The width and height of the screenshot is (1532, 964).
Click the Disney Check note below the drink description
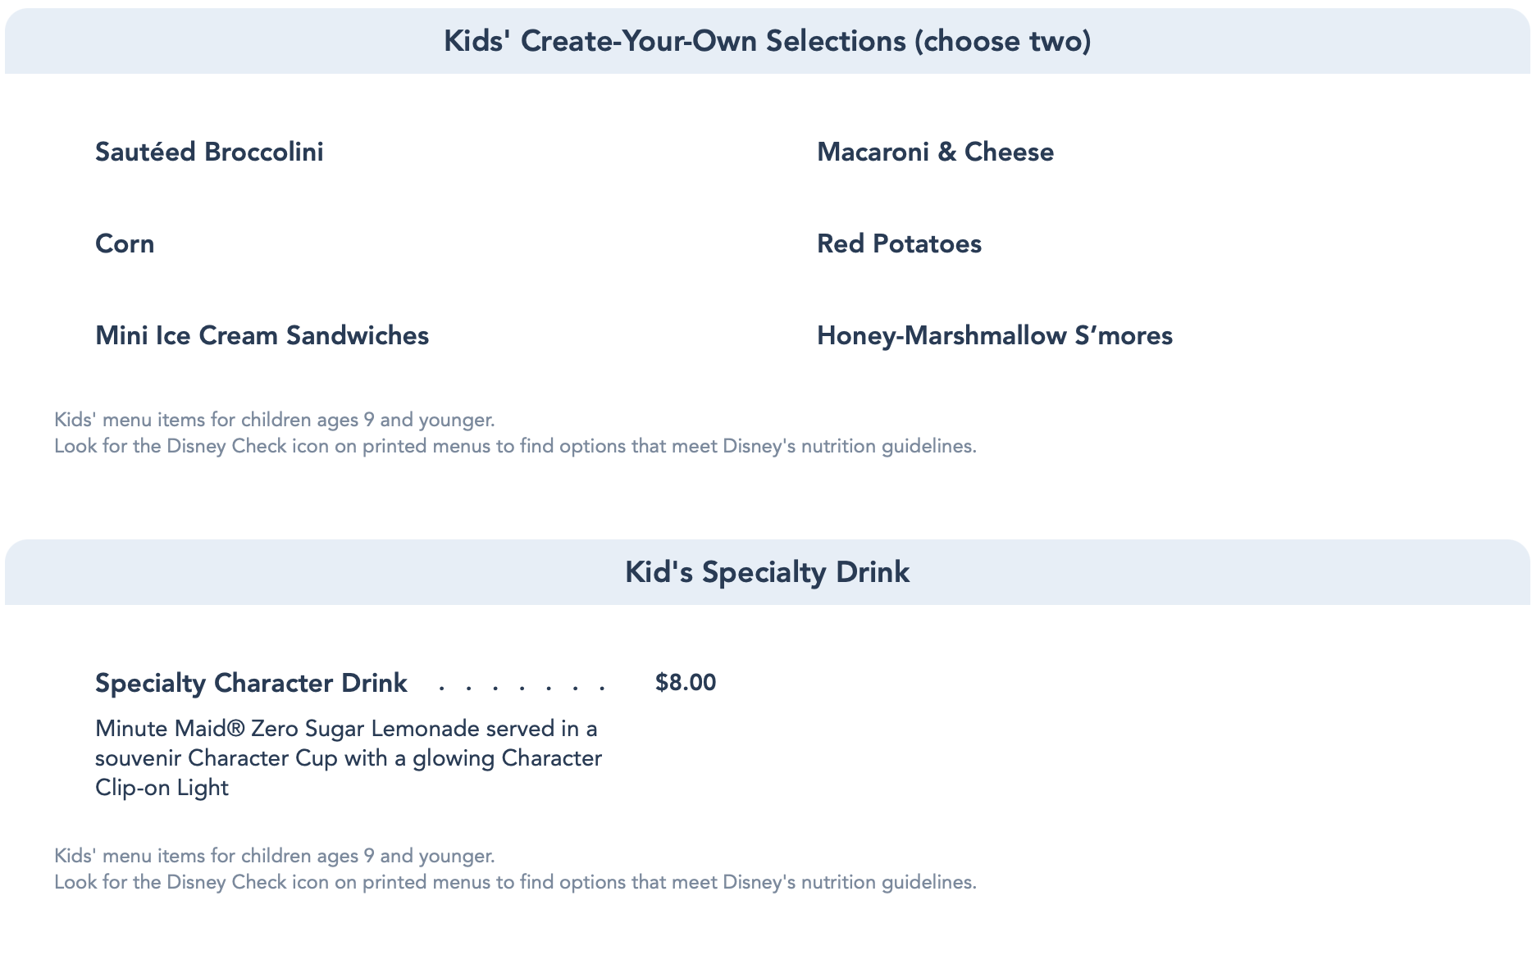tap(515, 883)
